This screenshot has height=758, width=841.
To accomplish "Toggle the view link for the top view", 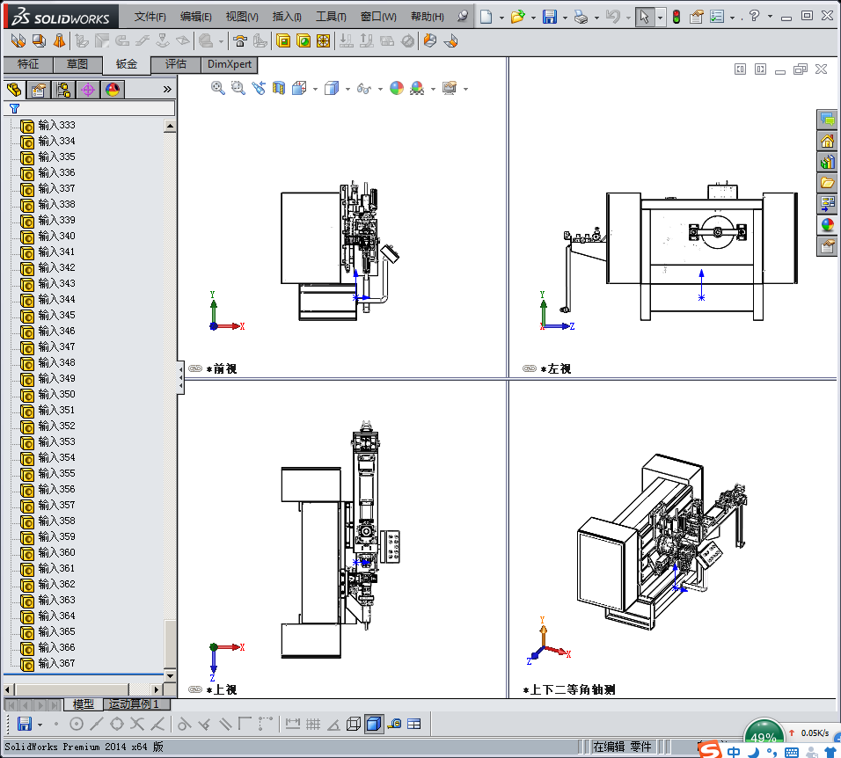I will [195, 689].
